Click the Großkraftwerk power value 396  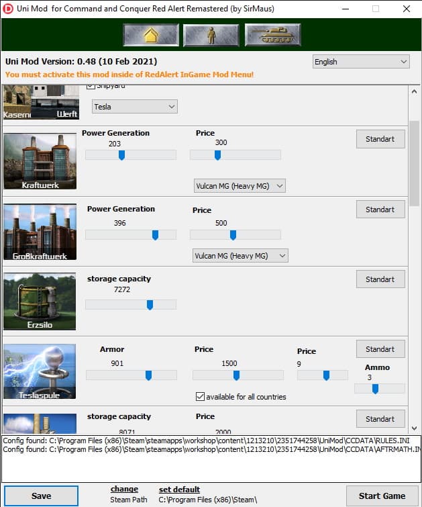pos(119,223)
